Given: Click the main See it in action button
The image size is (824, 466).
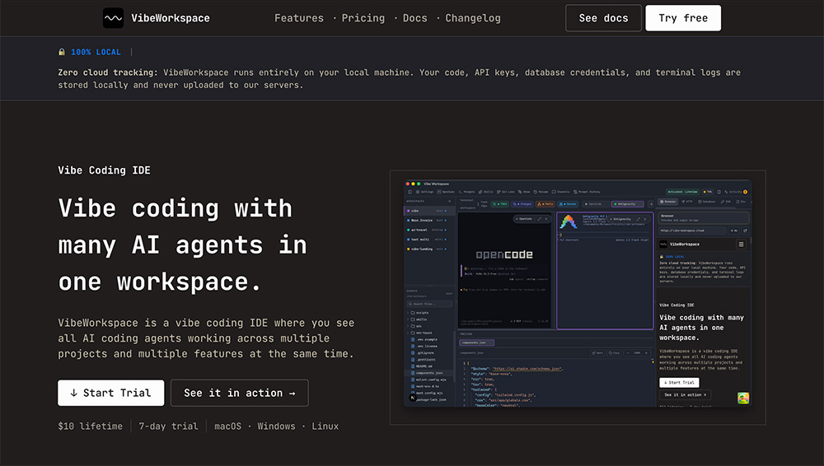Looking at the screenshot, I should (240, 393).
